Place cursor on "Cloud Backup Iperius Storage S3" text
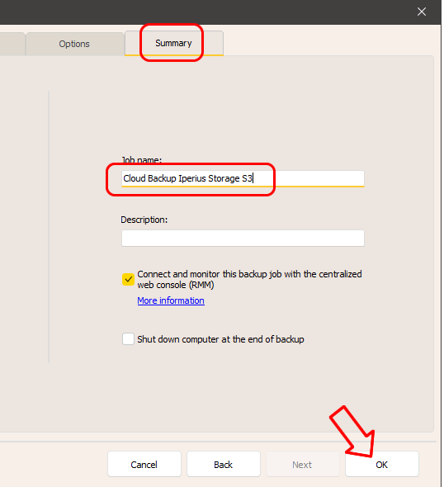444x487 pixels. point(188,178)
